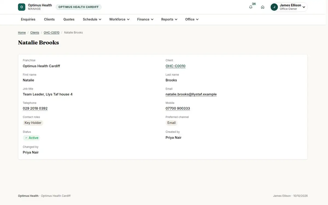
Task: Open the Reports dropdown menu
Action: pyautogui.click(x=169, y=19)
